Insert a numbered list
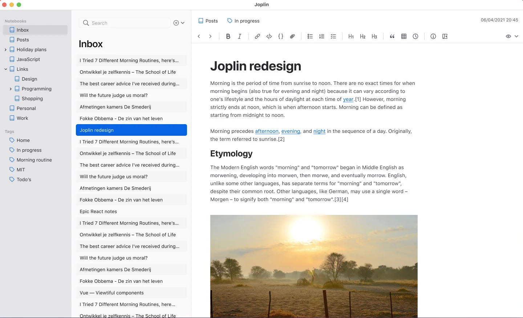523x318 pixels. 322,36
